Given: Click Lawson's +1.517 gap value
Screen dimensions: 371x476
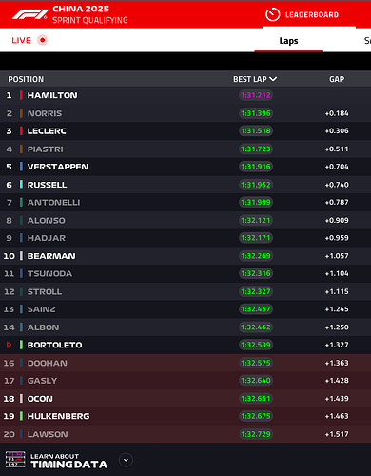Looking at the screenshot, I should (337, 434).
